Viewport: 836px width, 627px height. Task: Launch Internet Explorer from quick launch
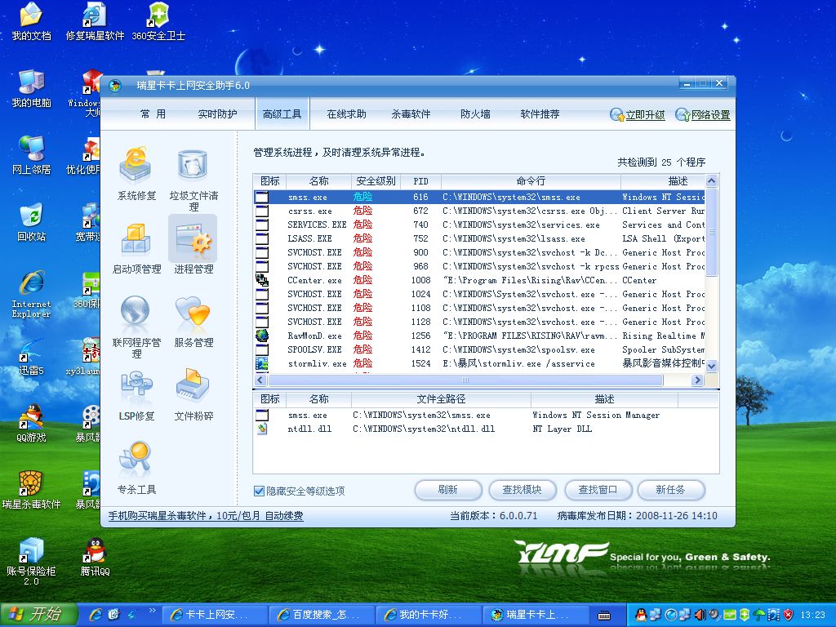click(x=96, y=615)
